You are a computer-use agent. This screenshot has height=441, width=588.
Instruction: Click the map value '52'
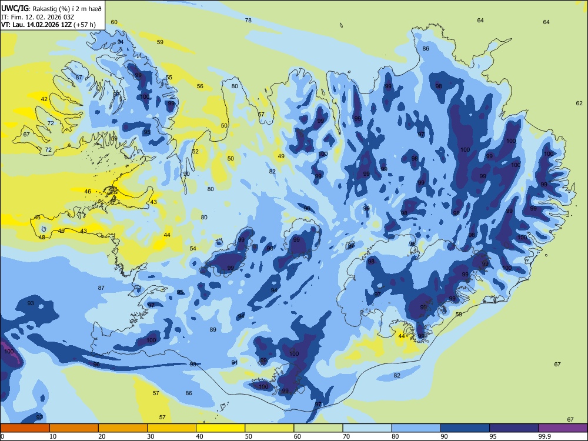[195, 152]
